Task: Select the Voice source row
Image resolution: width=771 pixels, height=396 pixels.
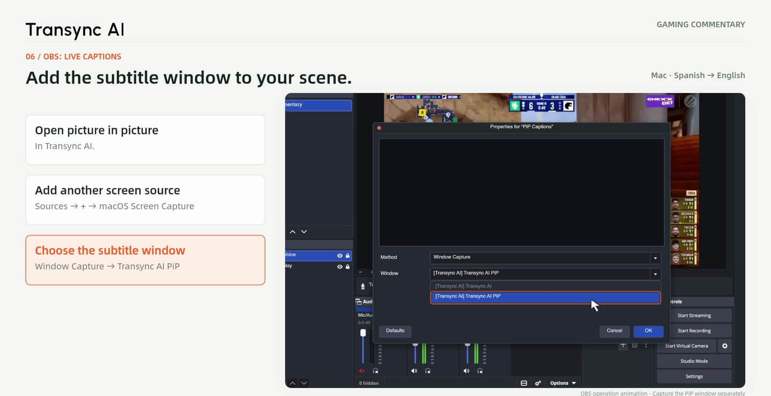Action: pos(319,255)
